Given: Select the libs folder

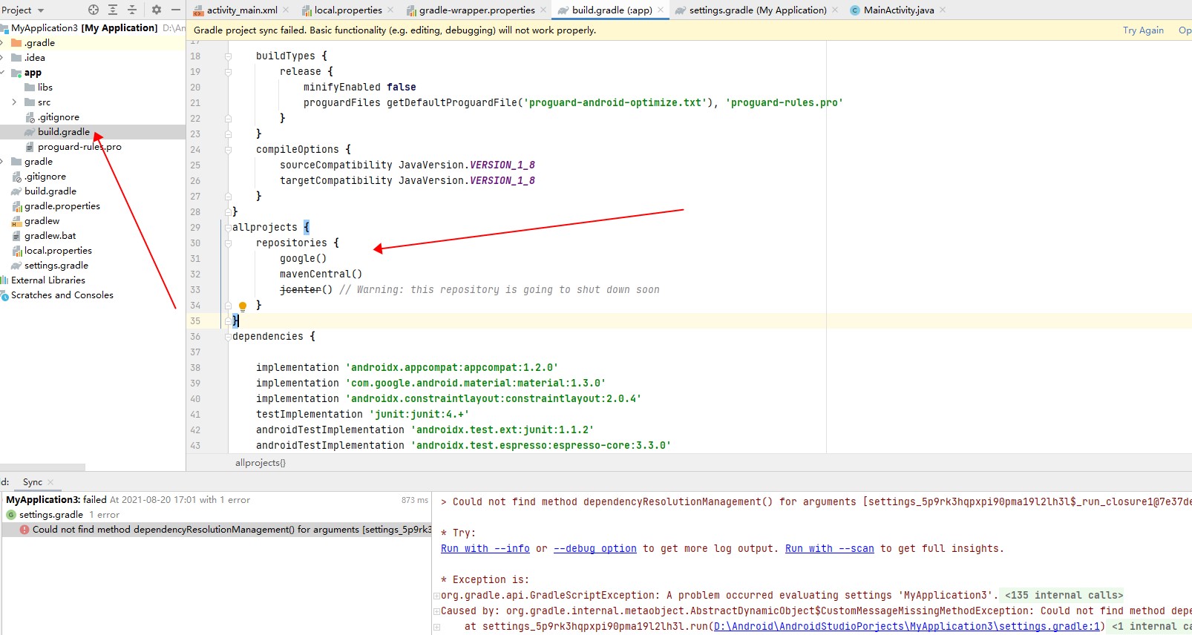Looking at the screenshot, I should pos(45,87).
